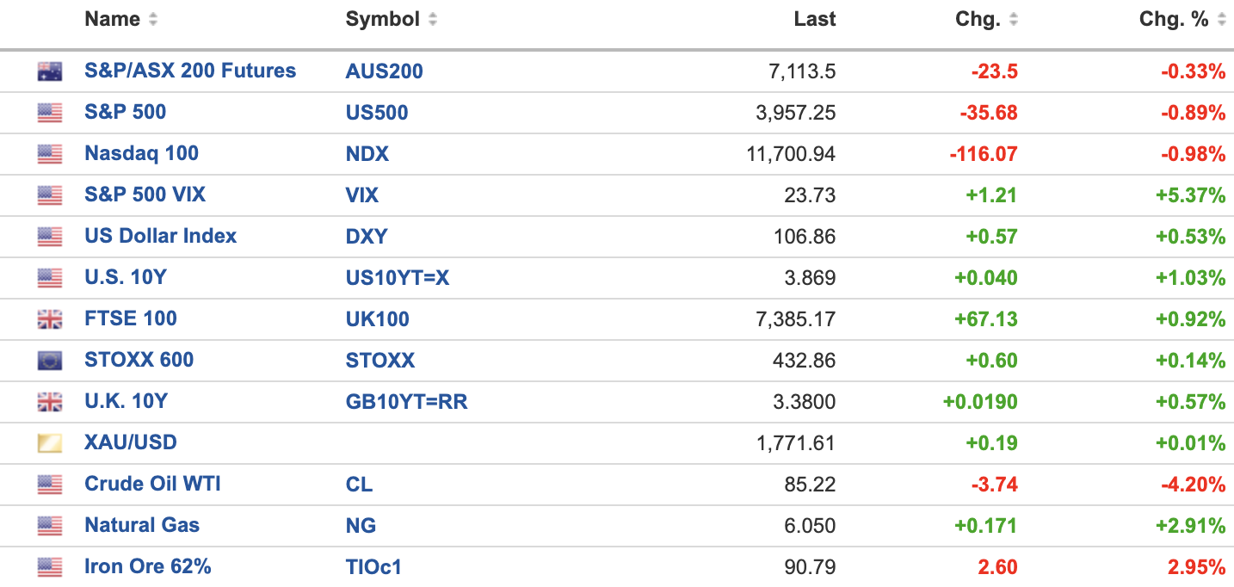The width and height of the screenshot is (1234, 587).
Task: Click the US flag icon next to Nasdaq 100
Action: (x=50, y=154)
